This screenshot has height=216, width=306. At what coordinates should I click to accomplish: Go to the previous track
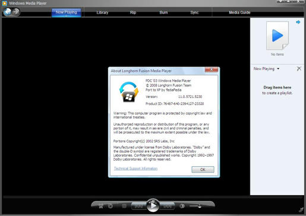tap(138, 207)
